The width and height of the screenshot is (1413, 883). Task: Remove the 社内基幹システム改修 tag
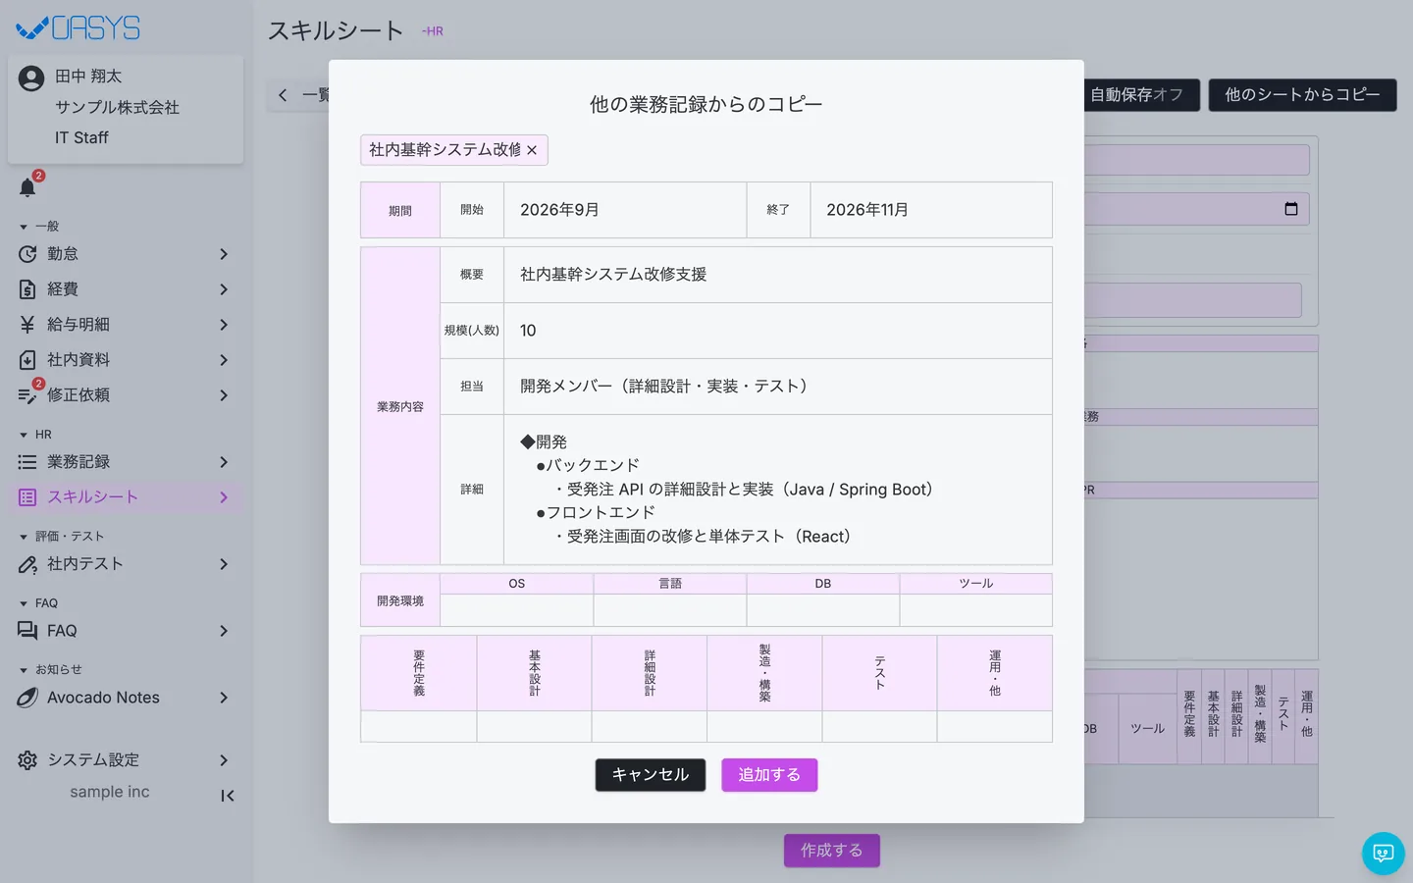pyautogui.click(x=532, y=150)
